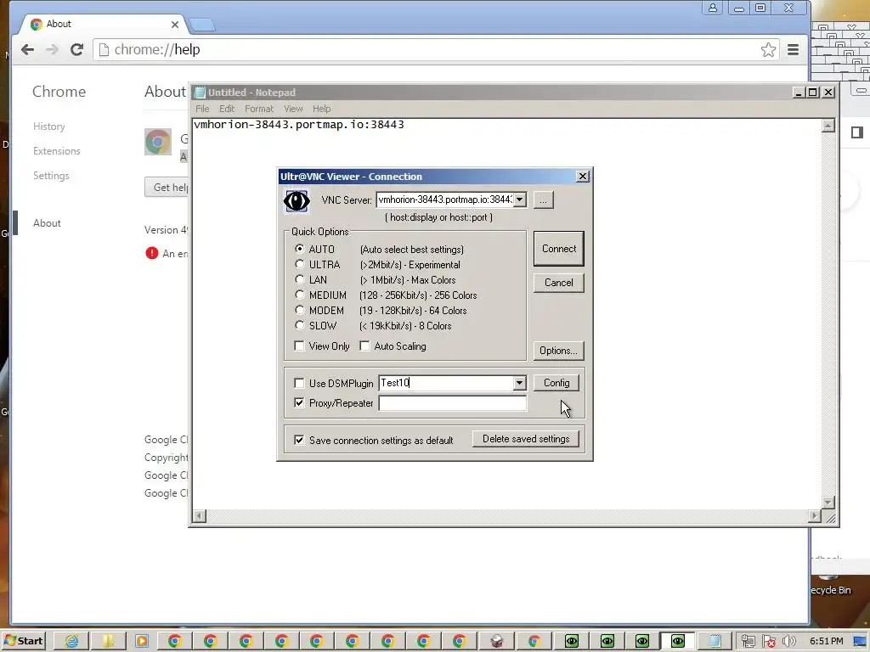
Task: Click the UltraVNC eye logo icon
Action: coord(297,200)
